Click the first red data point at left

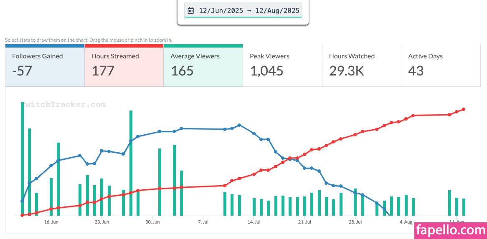pyautogui.click(x=22, y=215)
